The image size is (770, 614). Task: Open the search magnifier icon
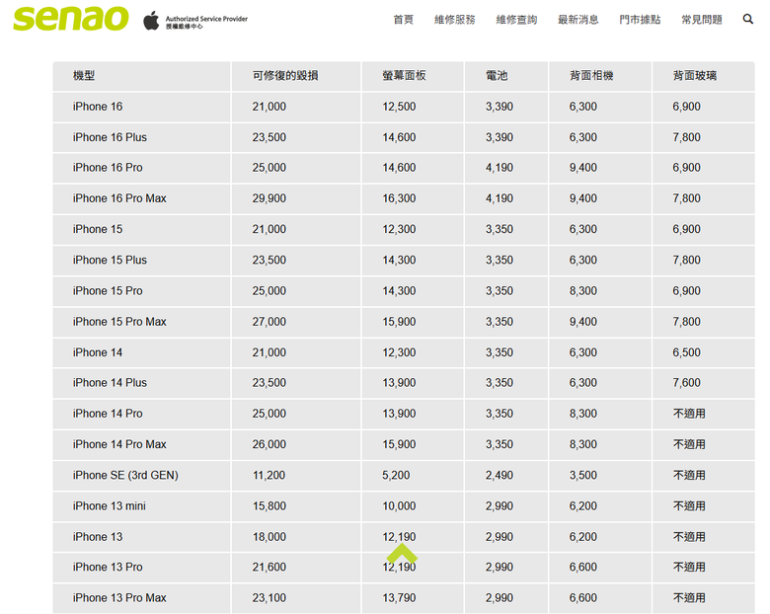(x=748, y=19)
